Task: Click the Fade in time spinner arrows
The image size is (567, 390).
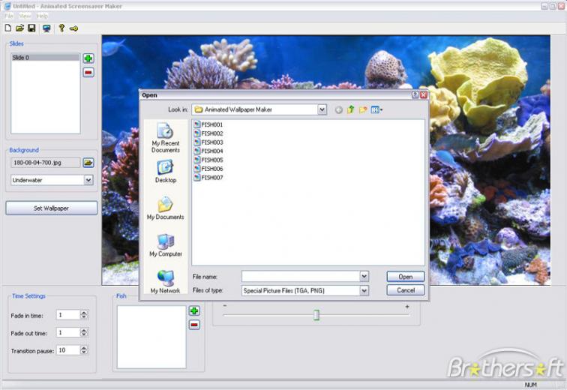Action: (84, 315)
